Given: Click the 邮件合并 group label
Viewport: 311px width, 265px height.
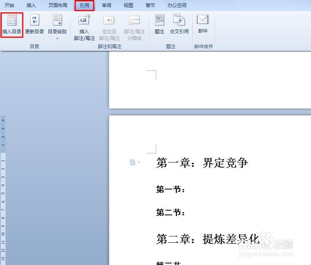Looking at the screenshot, I should point(204,47).
